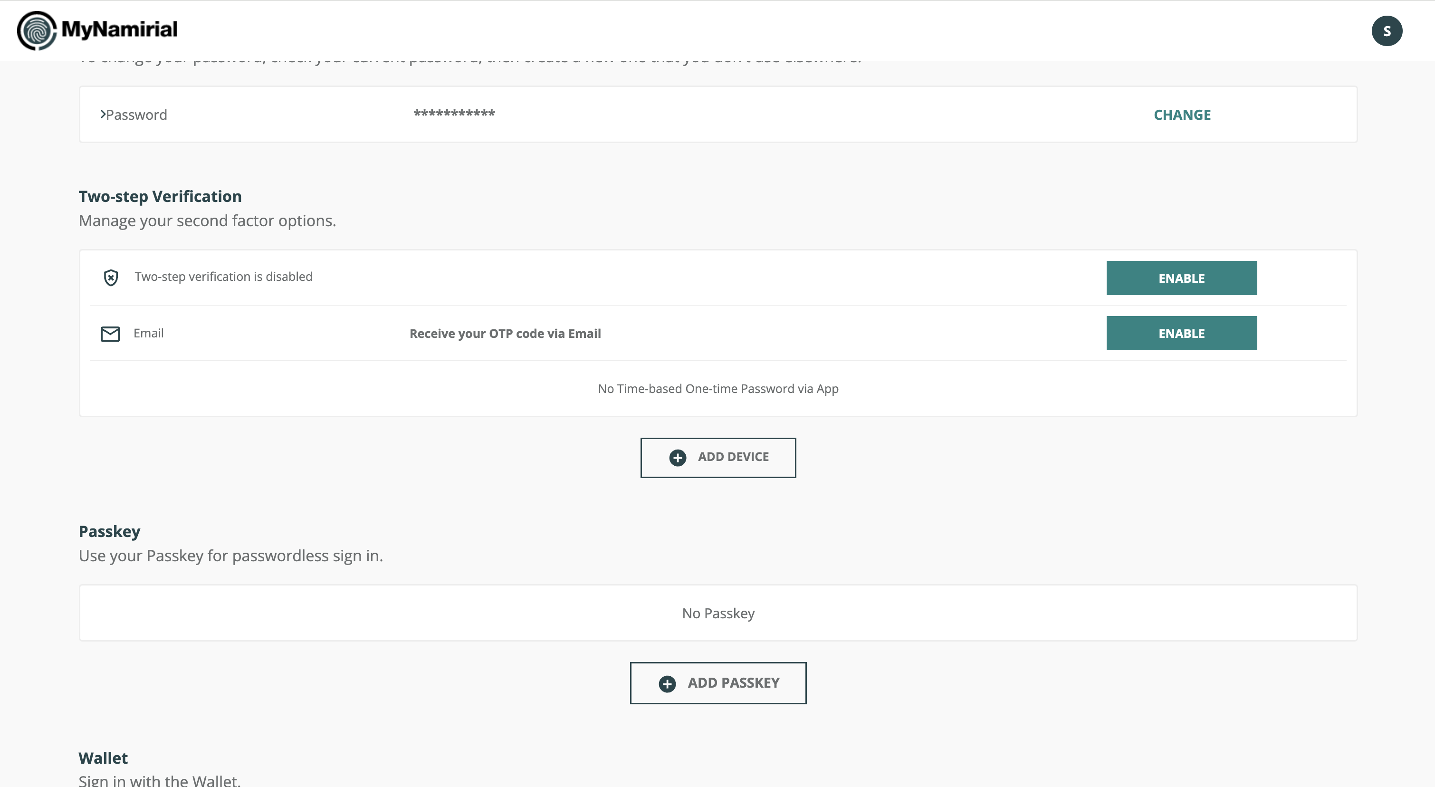
Task: Click the MyNamirial fingerprint logo
Action: [x=37, y=30]
